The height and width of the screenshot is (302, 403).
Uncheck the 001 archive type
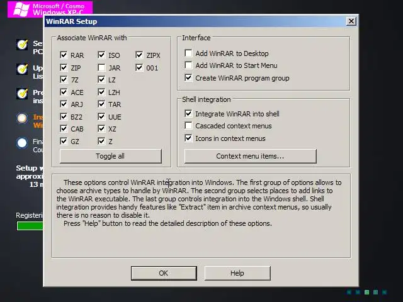(x=139, y=67)
